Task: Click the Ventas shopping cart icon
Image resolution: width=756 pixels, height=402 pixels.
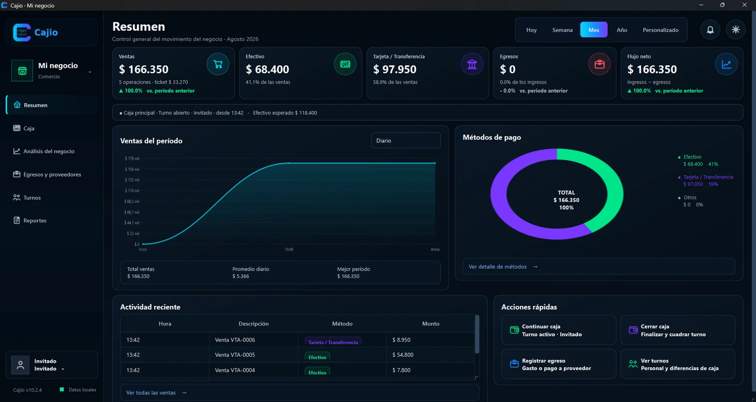Action: pyautogui.click(x=218, y=64)
